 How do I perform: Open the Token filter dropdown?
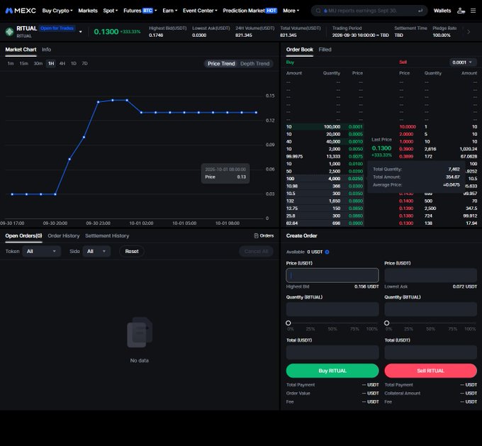coord(42,251)
